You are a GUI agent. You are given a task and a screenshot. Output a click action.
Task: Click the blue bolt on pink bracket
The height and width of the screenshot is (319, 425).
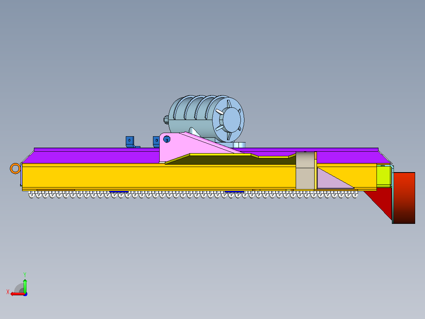[167, 139]
